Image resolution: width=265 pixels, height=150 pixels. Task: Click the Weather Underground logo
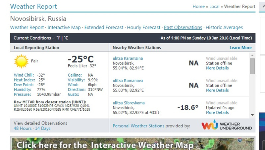tap(227, 126)
